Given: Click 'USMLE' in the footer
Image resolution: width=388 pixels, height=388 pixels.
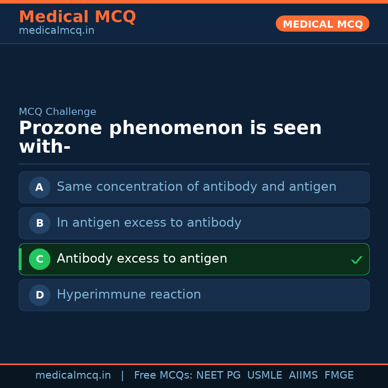Looking at the screenshot, I should (x=264, y=375).
